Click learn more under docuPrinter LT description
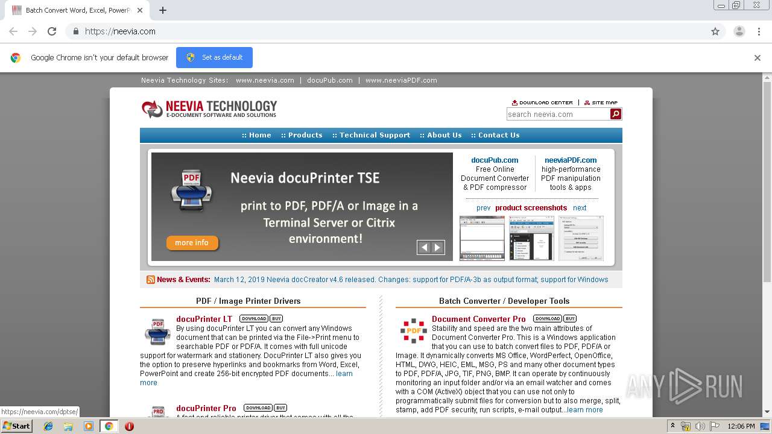 246,378
